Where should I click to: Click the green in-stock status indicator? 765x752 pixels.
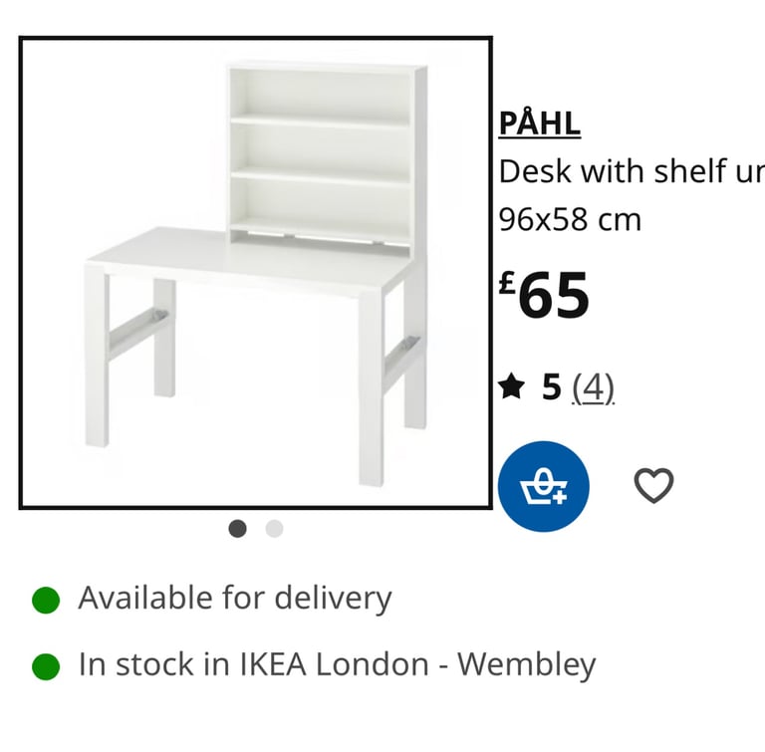tap(46, 666)
